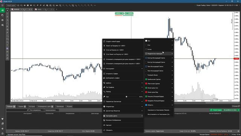
Task: Expand the Индикаторы submenu
Action: pos(123,107)
